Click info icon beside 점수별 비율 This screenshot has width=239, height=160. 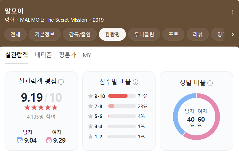[135, 82]
